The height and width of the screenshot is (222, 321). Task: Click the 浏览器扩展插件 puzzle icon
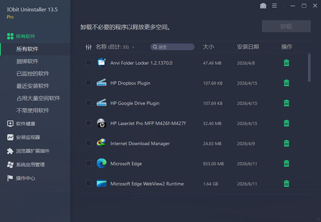(x=10, y=151)
